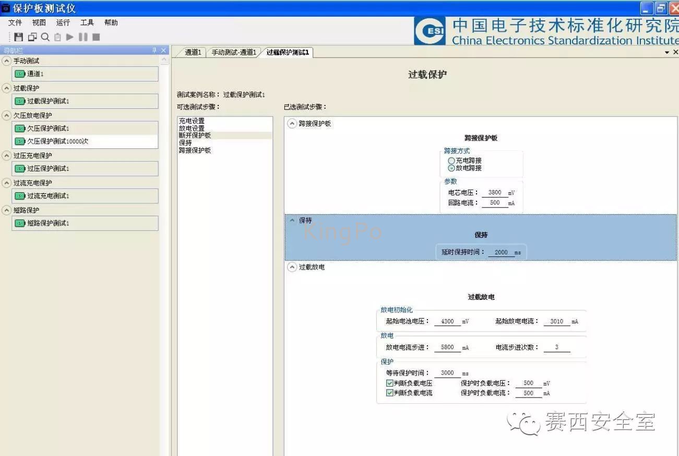The image size is (679, 456).
Task: Click the green icon beside 欠压保护测试10000次
Action: click(x=20, y=141)
